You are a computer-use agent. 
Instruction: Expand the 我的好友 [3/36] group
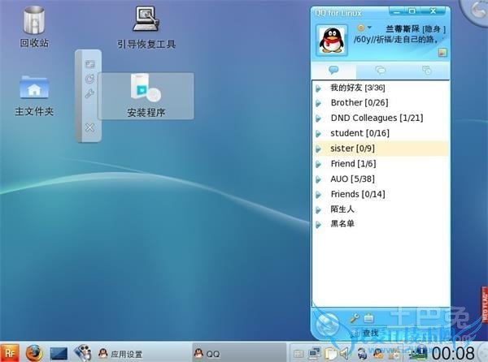point(318,88)
